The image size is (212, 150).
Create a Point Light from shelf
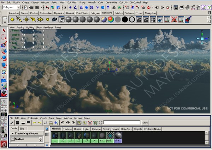pyautogui.click(x=26, y=19)
